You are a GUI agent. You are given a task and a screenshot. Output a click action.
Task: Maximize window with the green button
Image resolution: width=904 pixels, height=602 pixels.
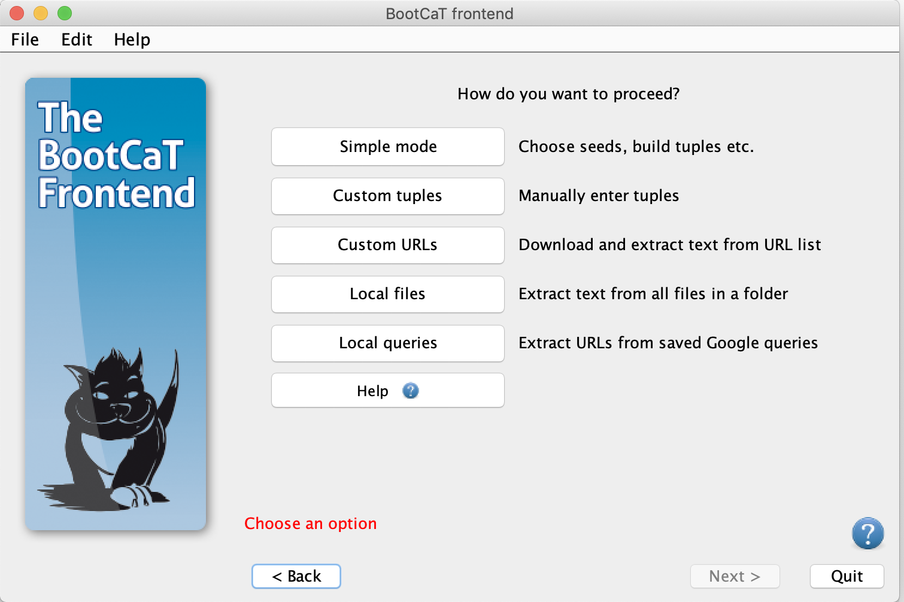click(x=65, y=13)
